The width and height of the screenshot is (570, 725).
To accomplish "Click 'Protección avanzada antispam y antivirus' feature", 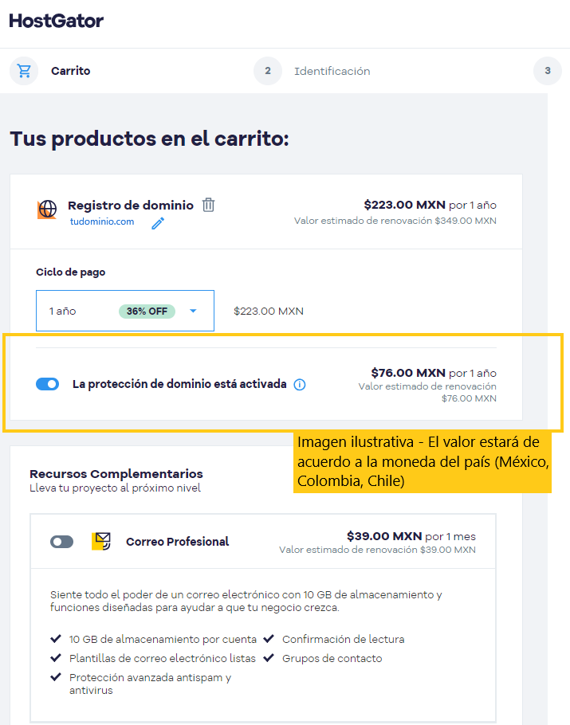I will [151, 684].
